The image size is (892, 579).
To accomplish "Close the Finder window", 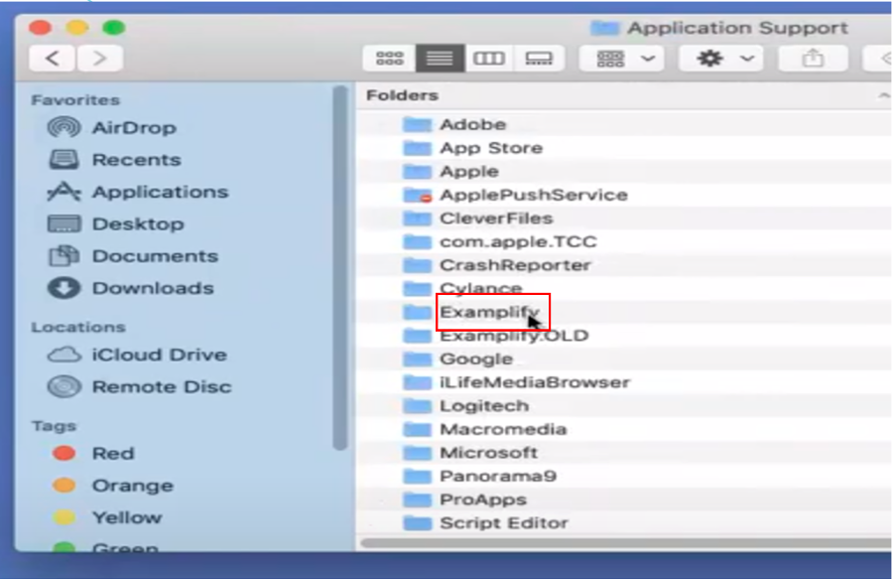I will pyautogui.click(x=41, y=28).
